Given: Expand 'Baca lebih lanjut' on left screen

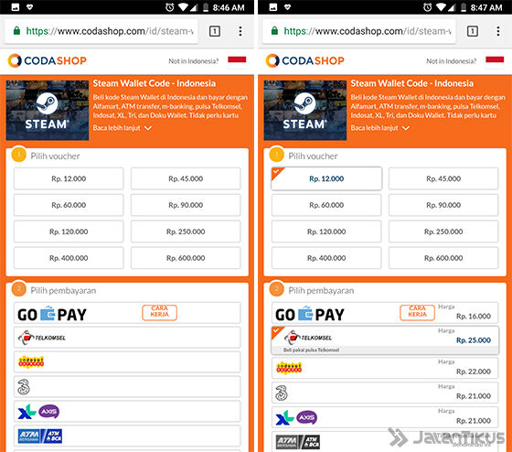Looking at the screenshot, I should click(x=122, y=128).
